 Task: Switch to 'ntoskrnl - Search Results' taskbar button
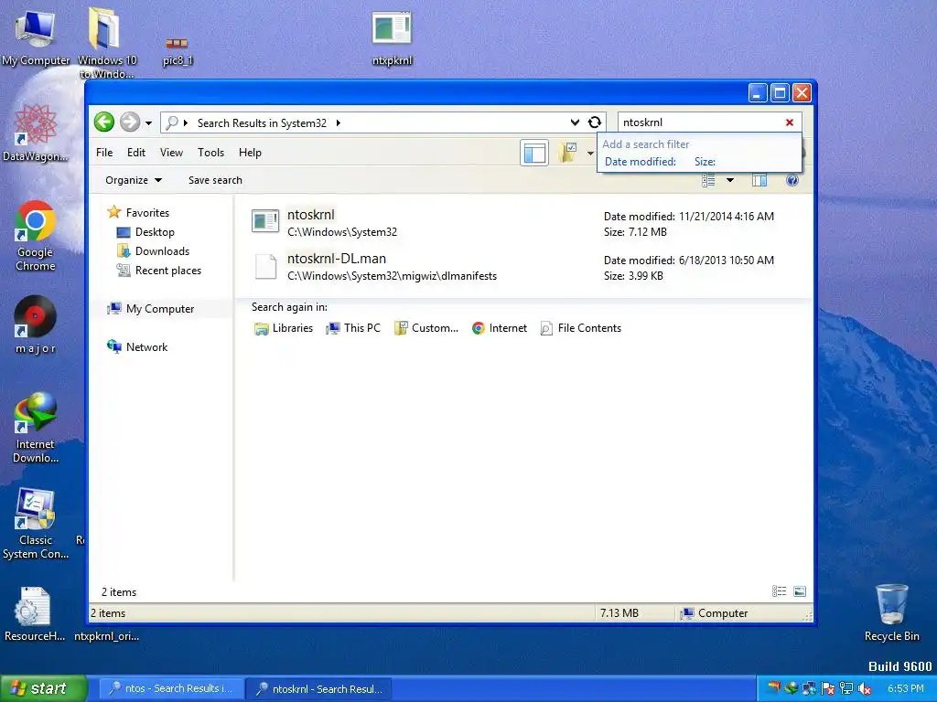(x=319, y=688)
